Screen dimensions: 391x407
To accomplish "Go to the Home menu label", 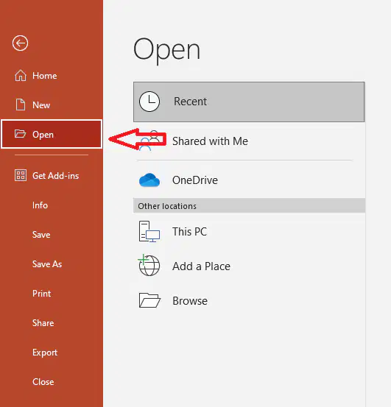I will pyautogui.click(x=45, y=76).
